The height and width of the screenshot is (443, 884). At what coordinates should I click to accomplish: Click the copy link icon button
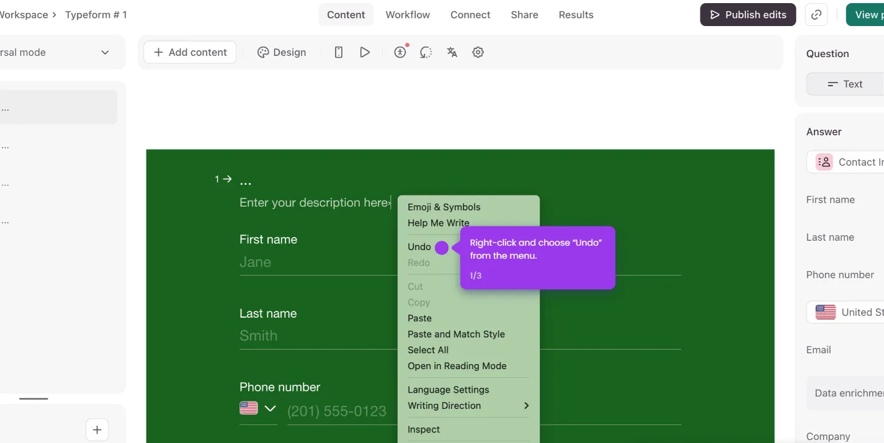816,15
